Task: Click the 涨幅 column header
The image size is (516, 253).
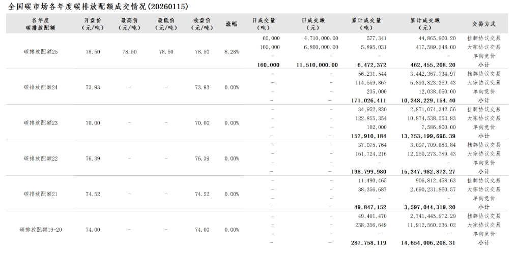Action: [x=232, y=24]
